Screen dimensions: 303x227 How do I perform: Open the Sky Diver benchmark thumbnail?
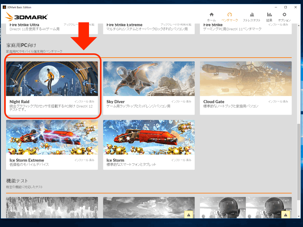pyautogui.click(x=149, y=79)
